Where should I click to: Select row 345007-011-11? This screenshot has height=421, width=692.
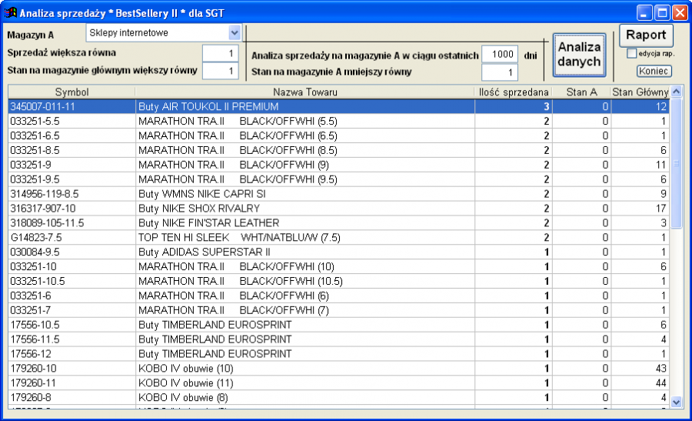[338, 106]
